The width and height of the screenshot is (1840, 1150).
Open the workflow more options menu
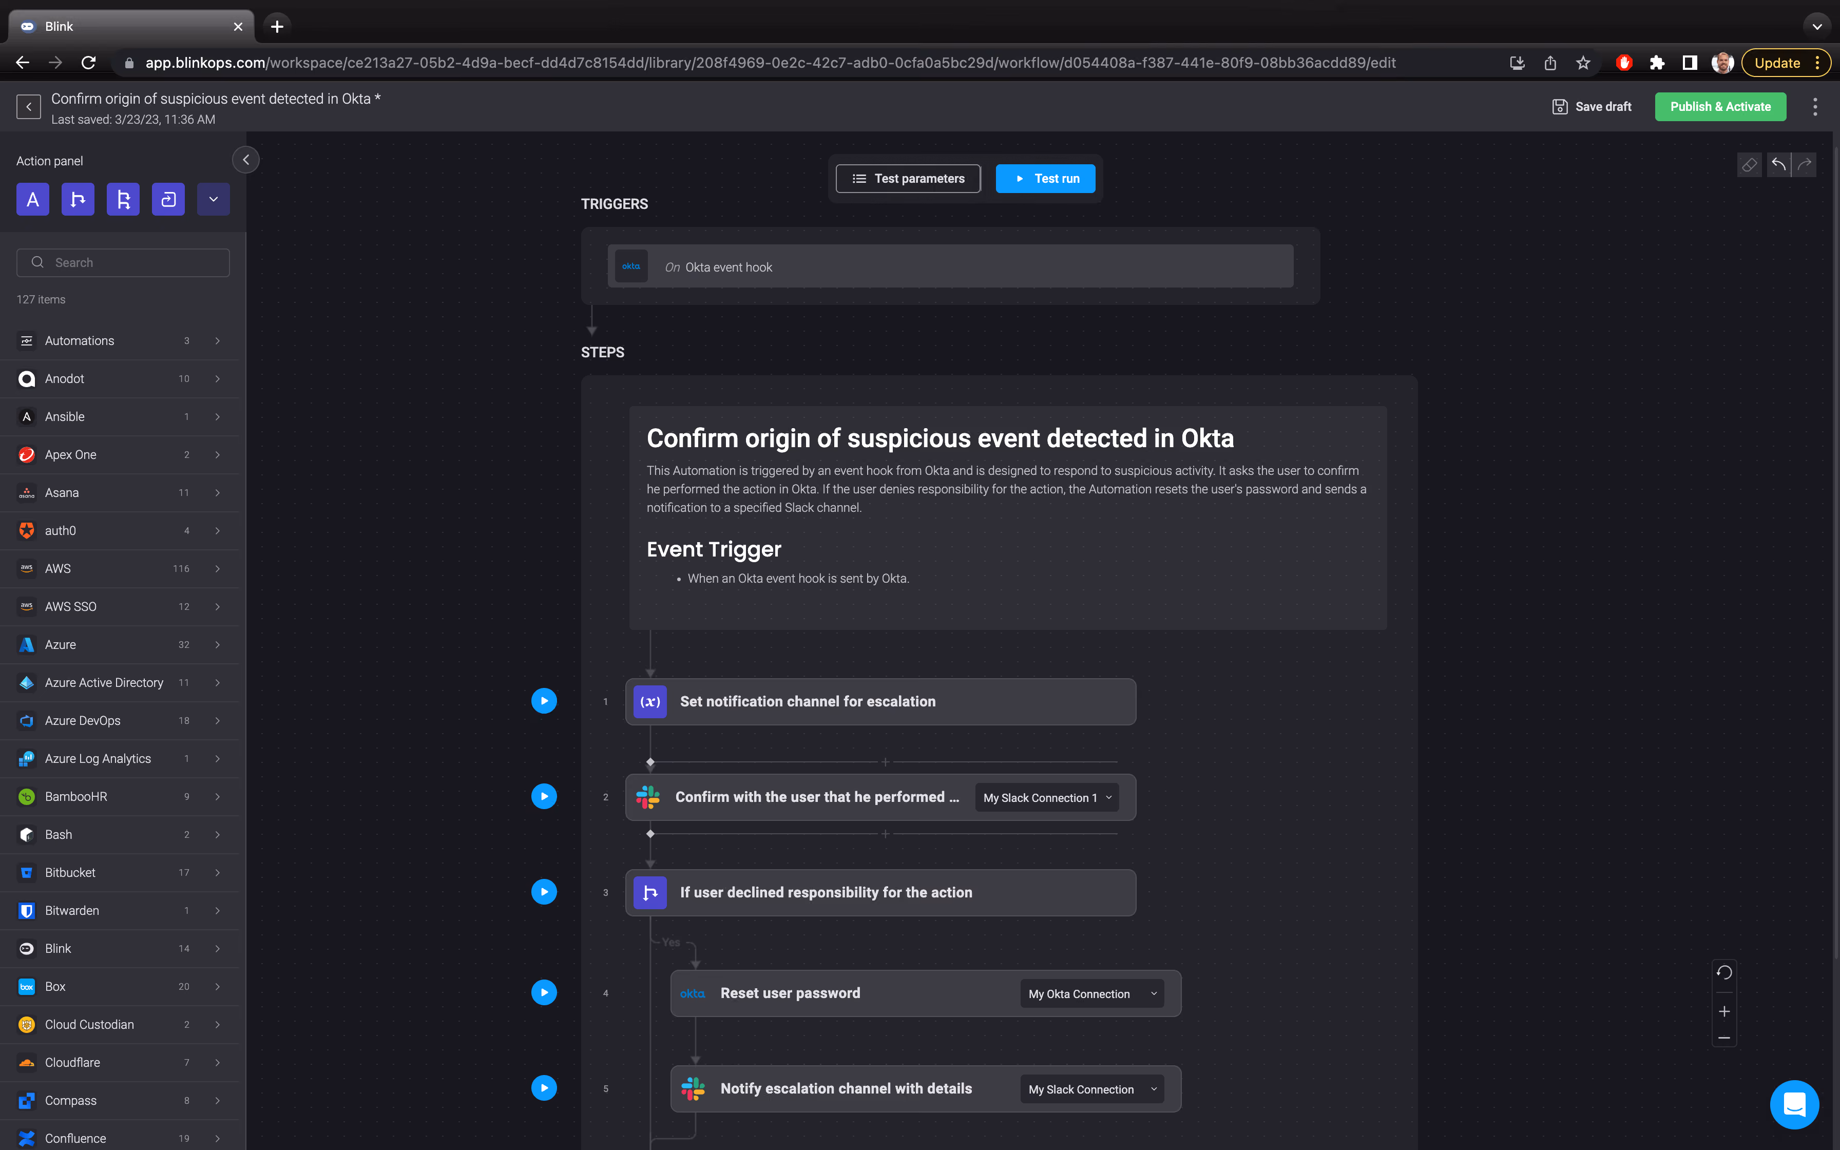[x=1815, y=106]
